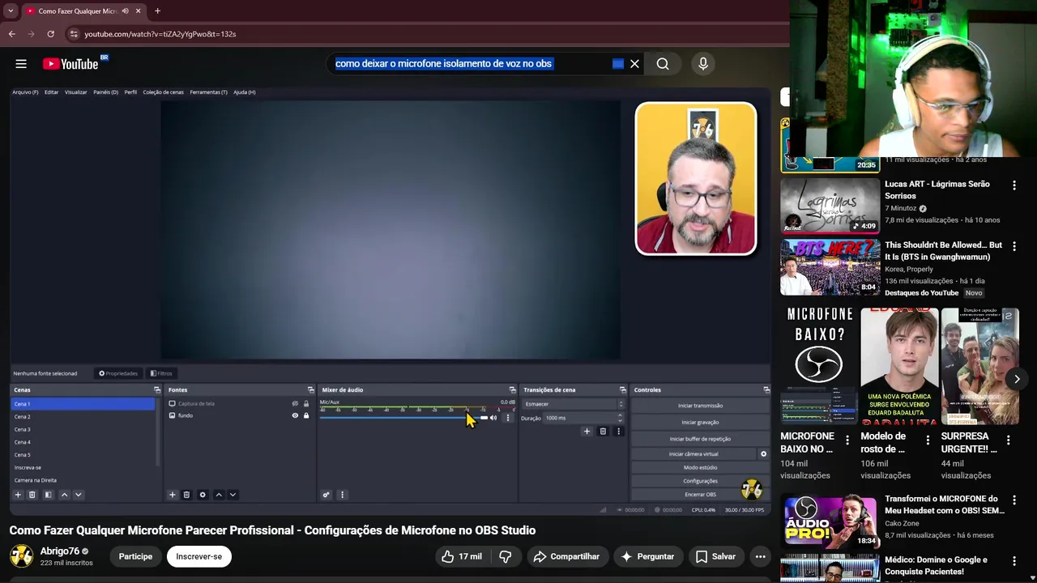Pop out the Mixer de áudio dock
1037x583 pixels.
(512, 390)
